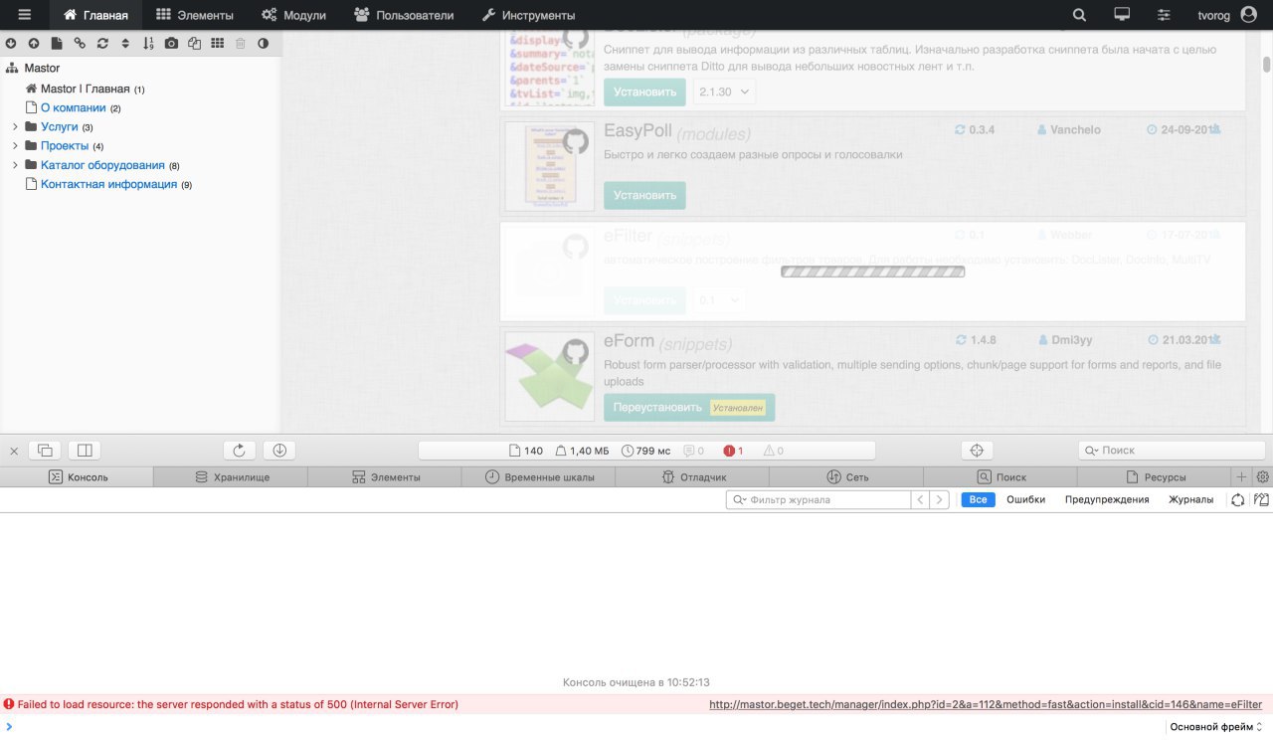The image size is (1273, 740).
Task: Open system settings sliders icon
Action: (1165, 15)
